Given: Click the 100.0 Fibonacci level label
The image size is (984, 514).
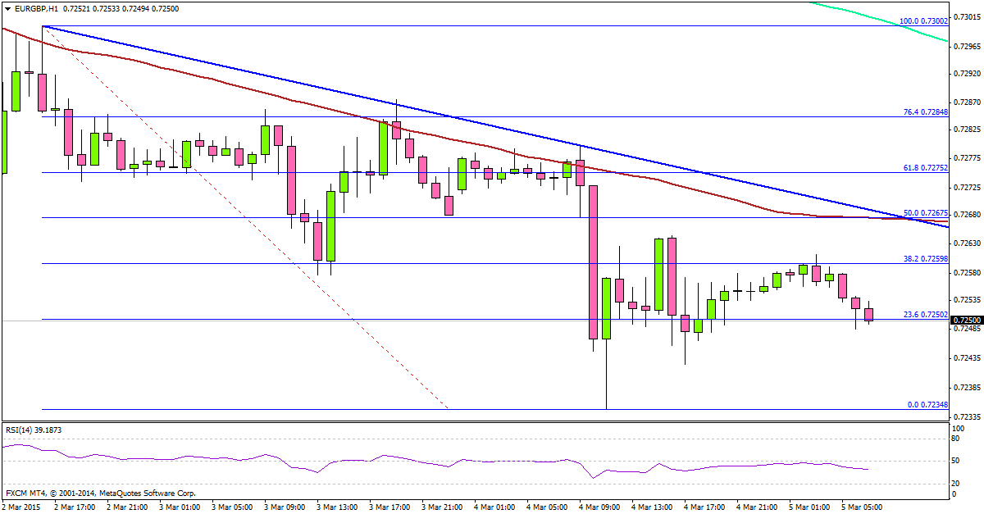Looking at the screenshot, I should [x=923, y=20].
